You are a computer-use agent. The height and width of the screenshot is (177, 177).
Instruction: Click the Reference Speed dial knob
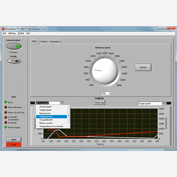pyautogui.click(x=105, y=71)
